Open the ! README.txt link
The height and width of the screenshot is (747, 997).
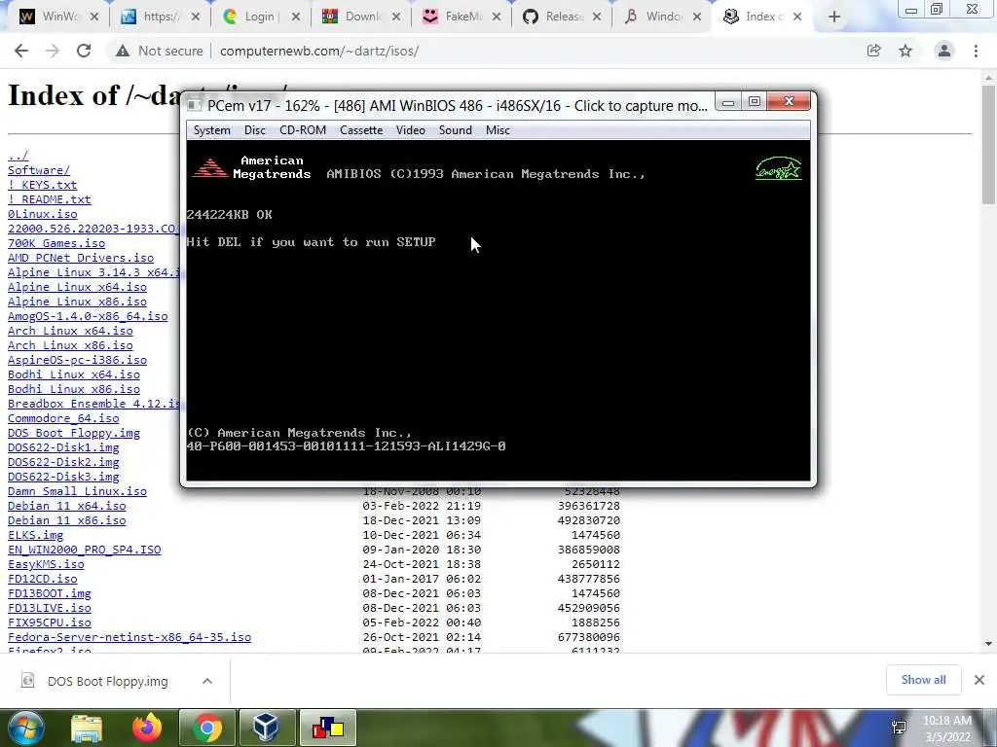49,199
